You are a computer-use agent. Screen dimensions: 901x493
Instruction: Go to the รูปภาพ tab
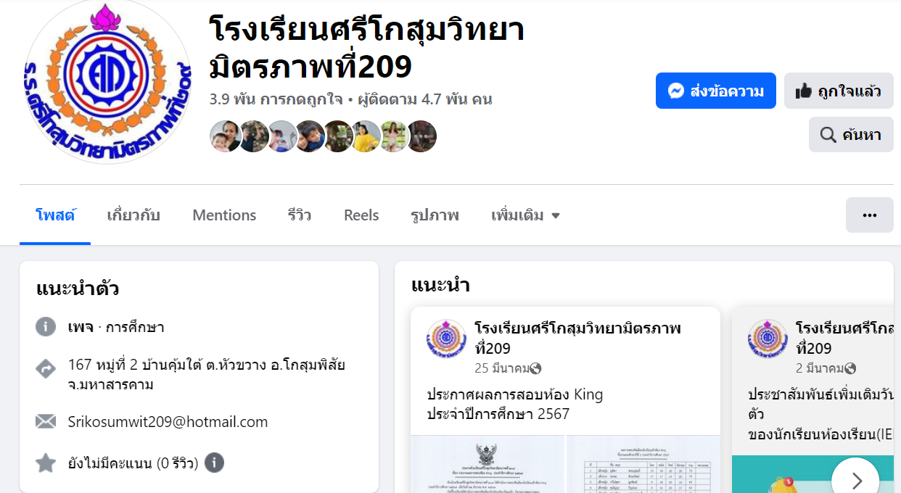pos(435,215)
